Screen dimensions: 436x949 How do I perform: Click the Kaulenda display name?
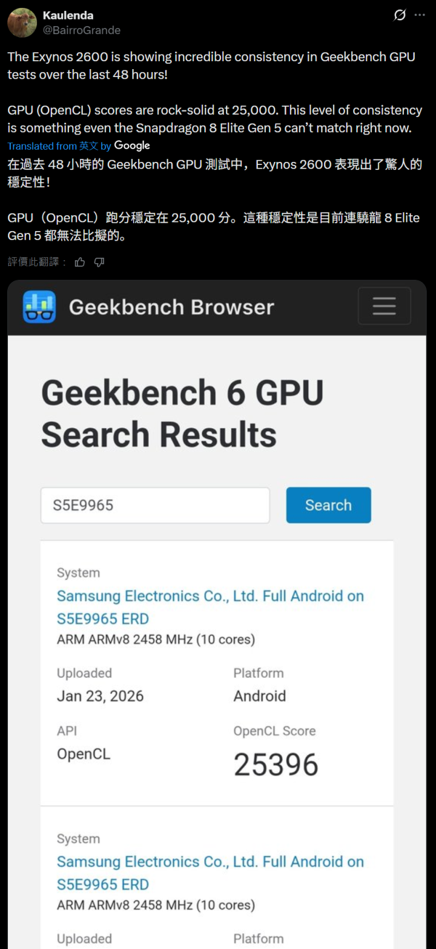click(x=68, y=15)
